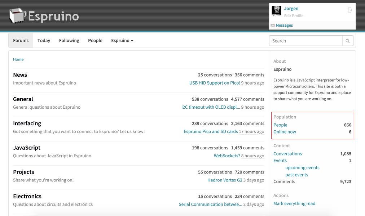Open the Interfacing forum
This screenshot has height=216, width=365.
pyautogui.click(x=27, y=123)
